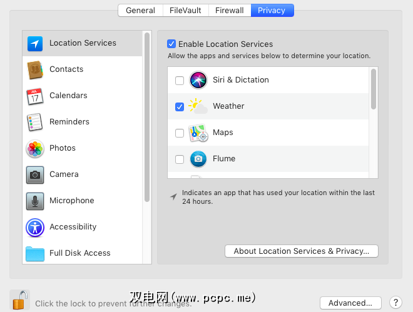Screen dimensions: 413x312
Task: Select Location Services arrow icon in sidebar
Action: coord(35,43)
